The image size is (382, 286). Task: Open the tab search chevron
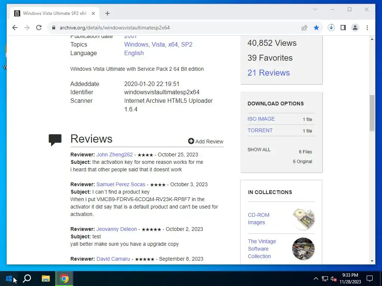click(315, 9)
